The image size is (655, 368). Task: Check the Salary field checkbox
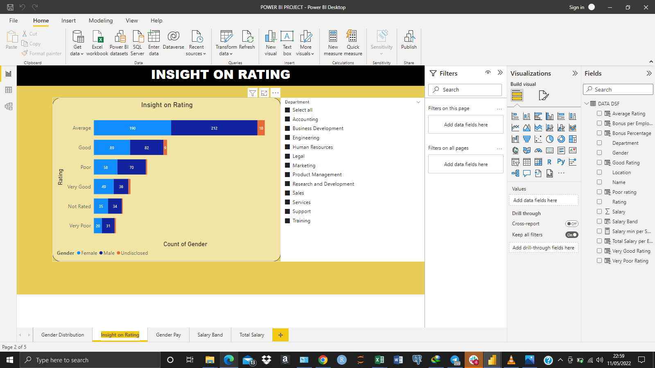(599, 211)
